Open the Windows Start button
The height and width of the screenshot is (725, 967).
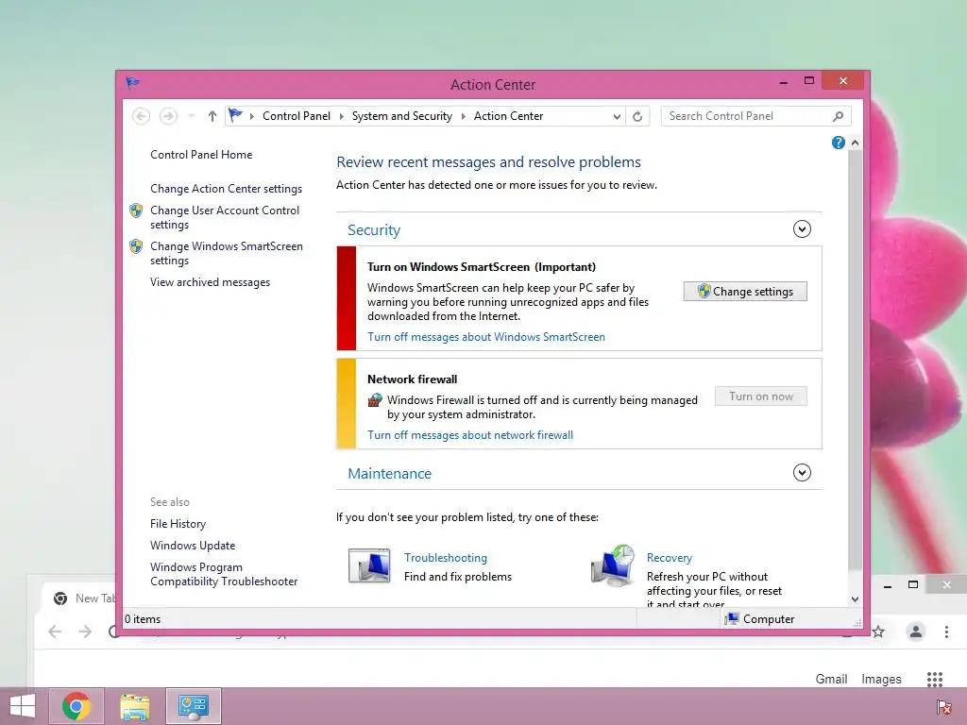(x=23, y=706)
